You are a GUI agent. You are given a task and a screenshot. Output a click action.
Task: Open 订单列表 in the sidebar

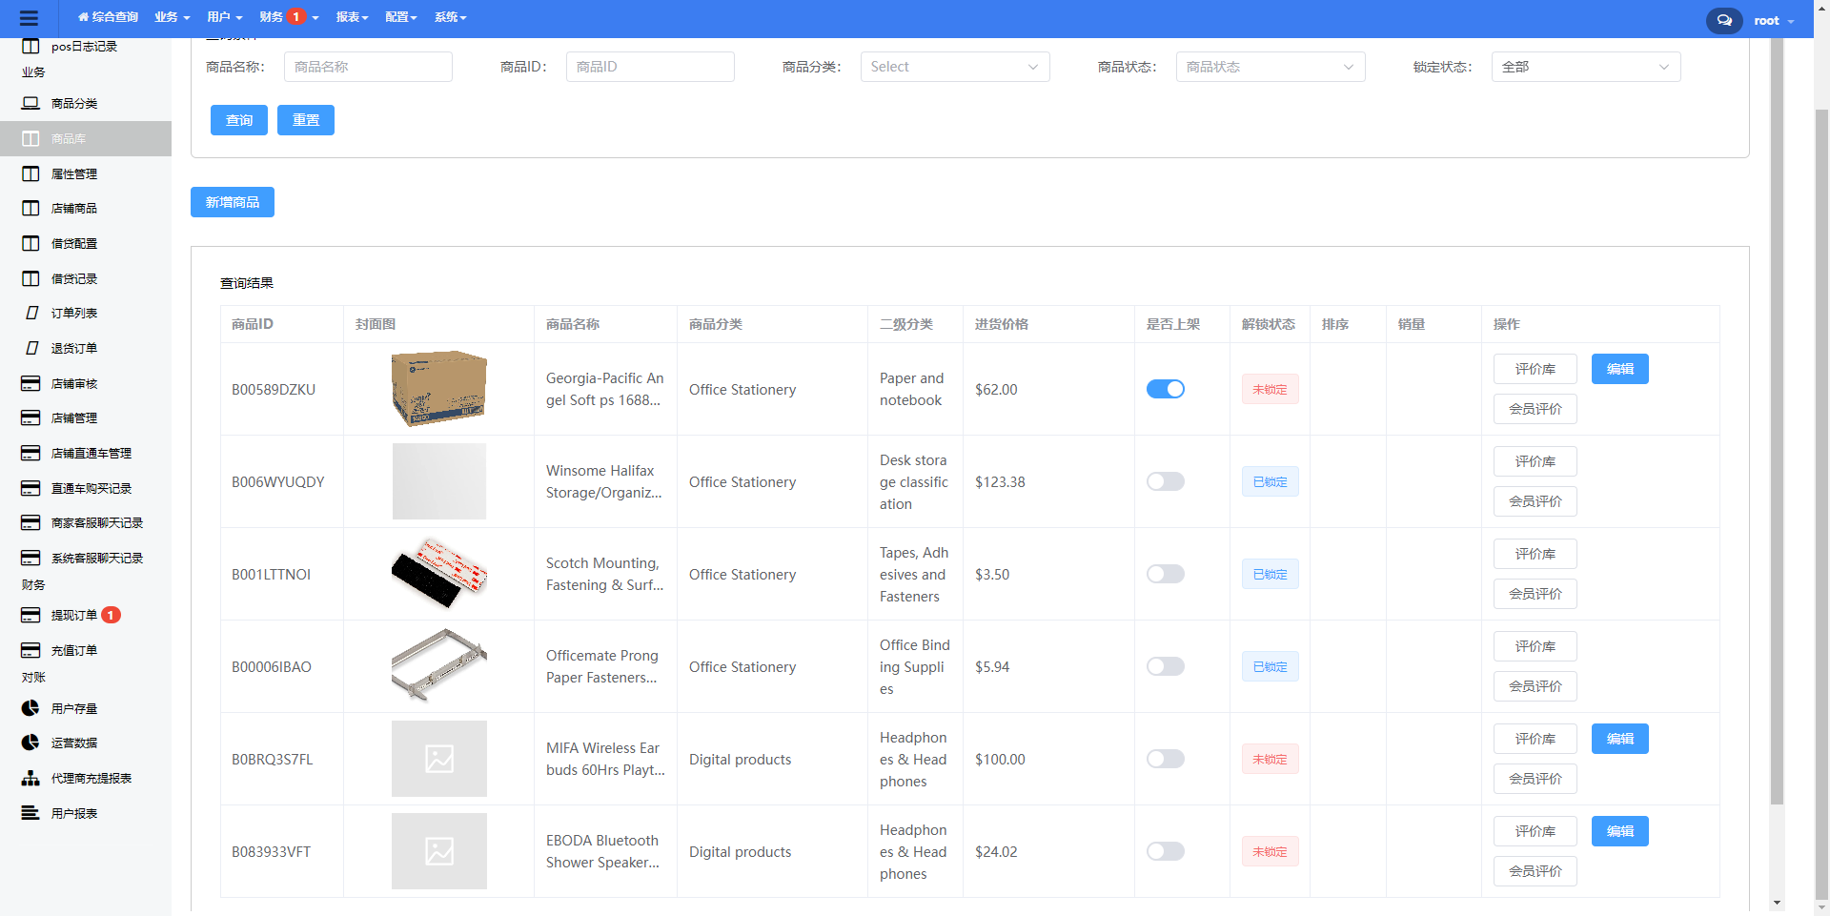click(x=74, y=313)
